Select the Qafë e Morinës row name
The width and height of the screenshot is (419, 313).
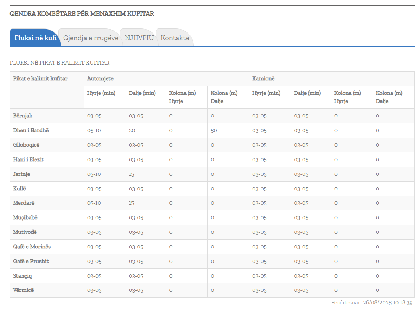click(x=32, y=247)
